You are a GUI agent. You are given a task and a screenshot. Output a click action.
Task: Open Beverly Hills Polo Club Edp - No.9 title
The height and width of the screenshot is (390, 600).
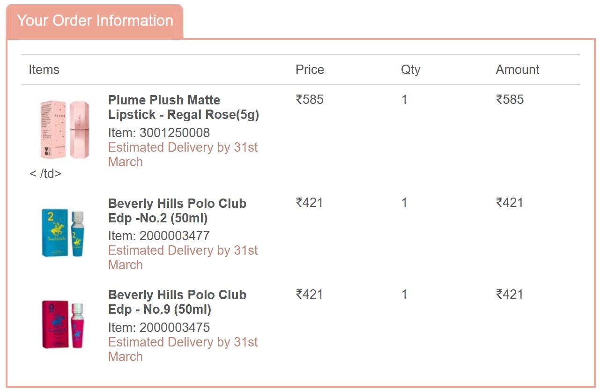click(x=177, y=302)
